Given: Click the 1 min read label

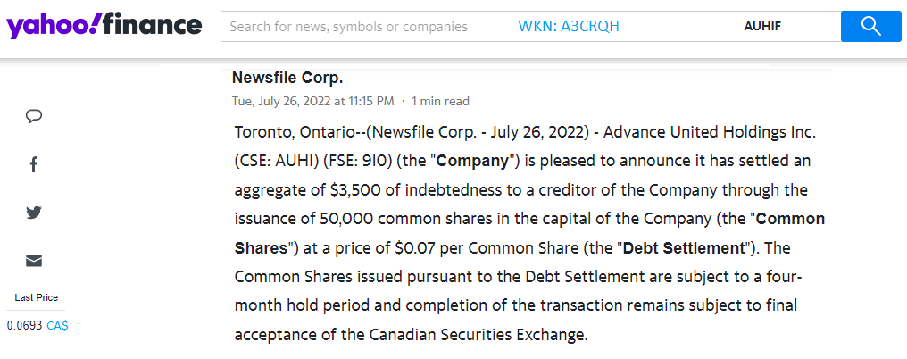Looking at the screenshot, I should point(440,101).
